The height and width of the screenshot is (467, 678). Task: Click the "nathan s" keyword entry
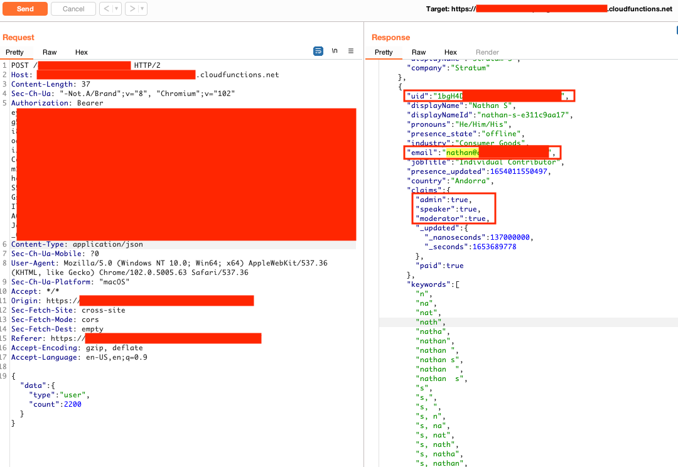(439, 360)
